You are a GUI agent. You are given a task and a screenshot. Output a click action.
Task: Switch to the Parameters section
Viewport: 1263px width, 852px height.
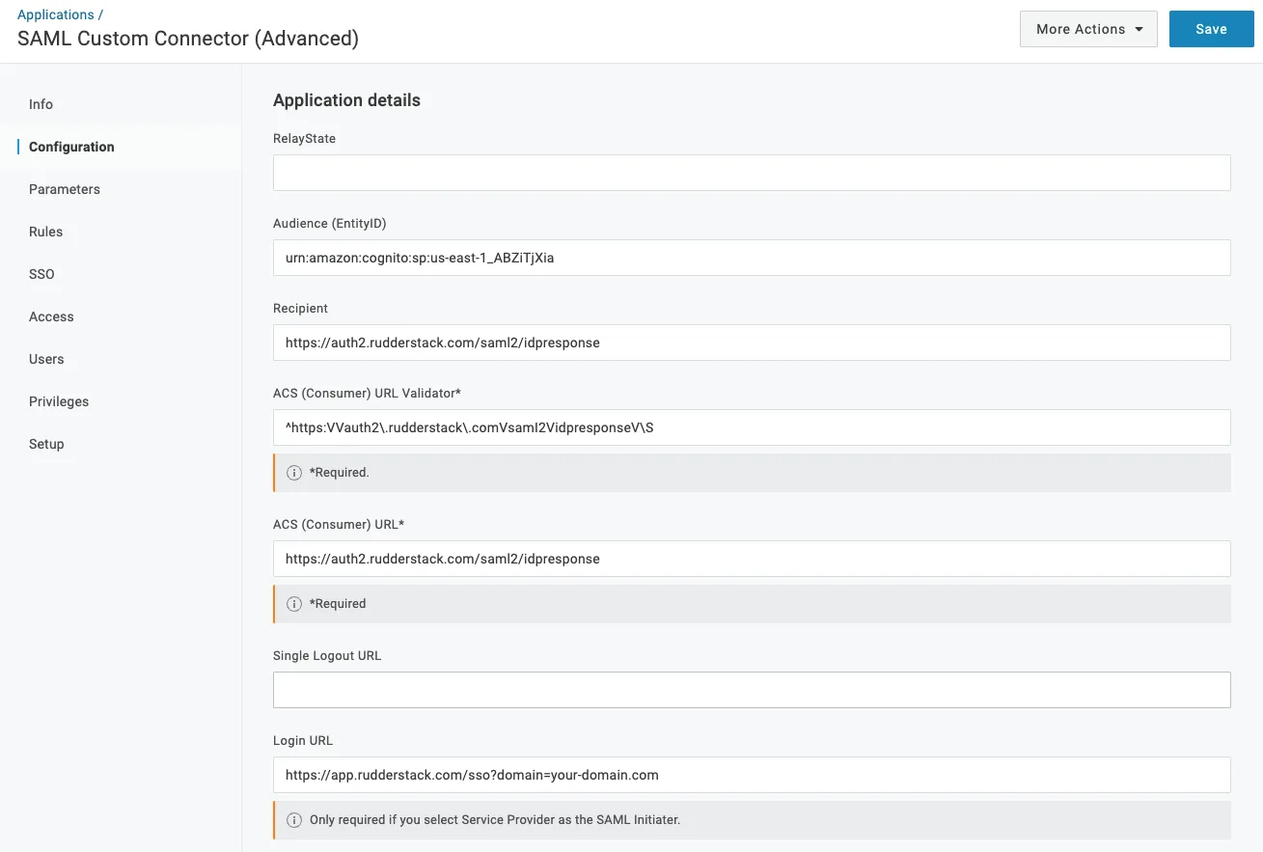coord(65,189)
